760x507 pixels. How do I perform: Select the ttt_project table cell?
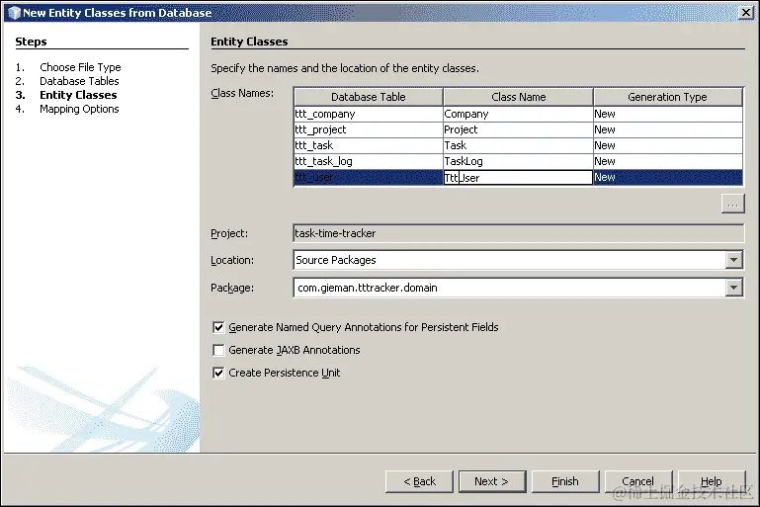coord(369,129)
